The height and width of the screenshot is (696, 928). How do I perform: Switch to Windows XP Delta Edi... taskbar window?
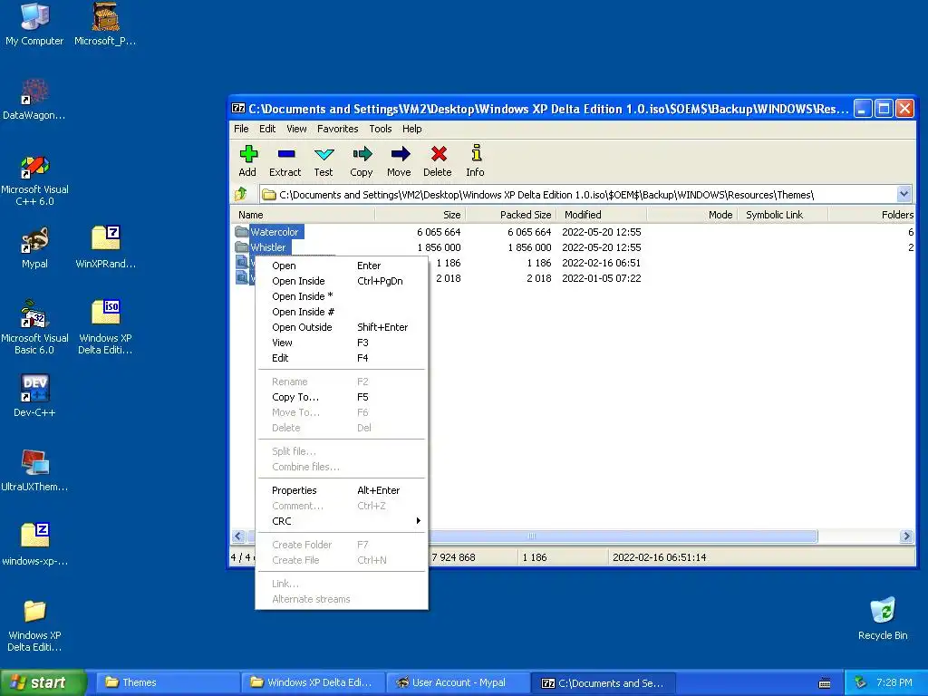coord(313,682)
